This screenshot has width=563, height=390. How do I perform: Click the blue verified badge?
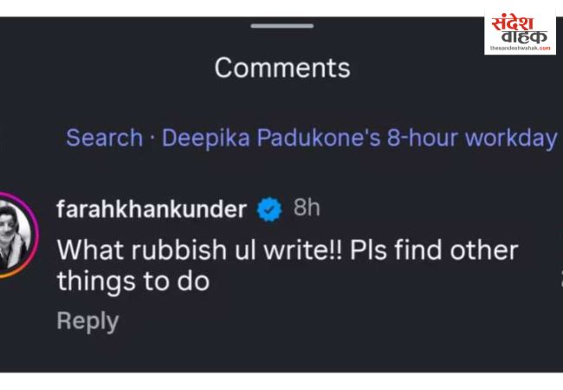pos(270,209)
